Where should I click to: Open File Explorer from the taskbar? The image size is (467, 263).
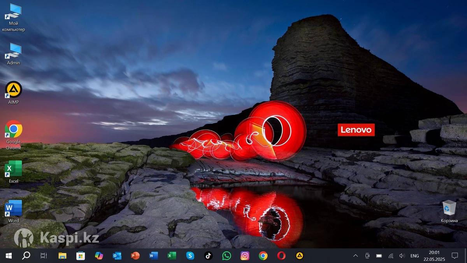pos(62,256)
